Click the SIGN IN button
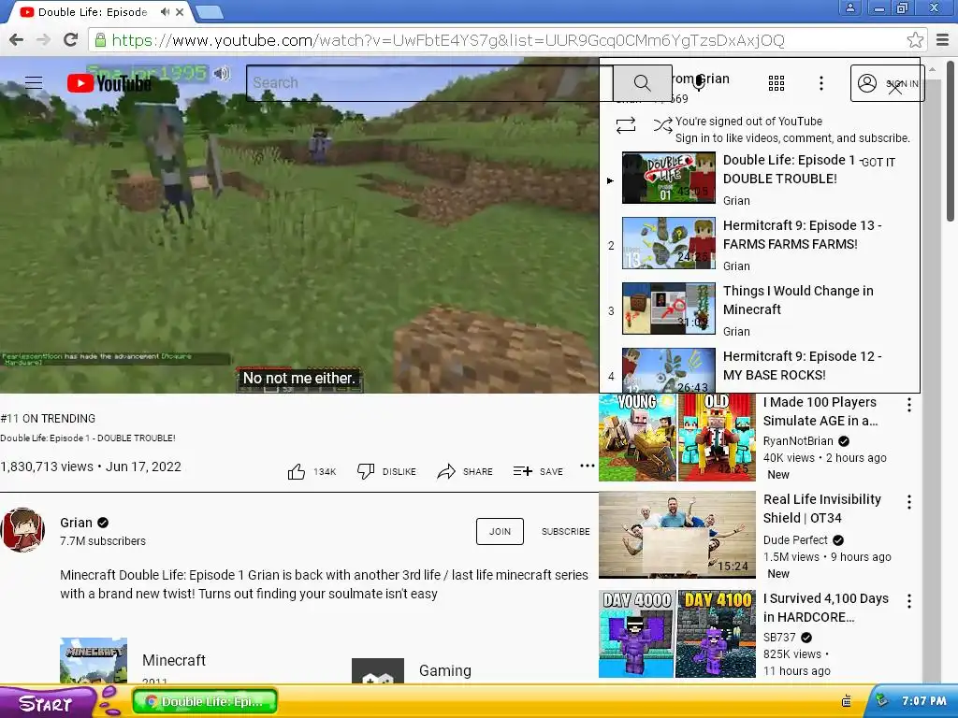 point(887,83)
